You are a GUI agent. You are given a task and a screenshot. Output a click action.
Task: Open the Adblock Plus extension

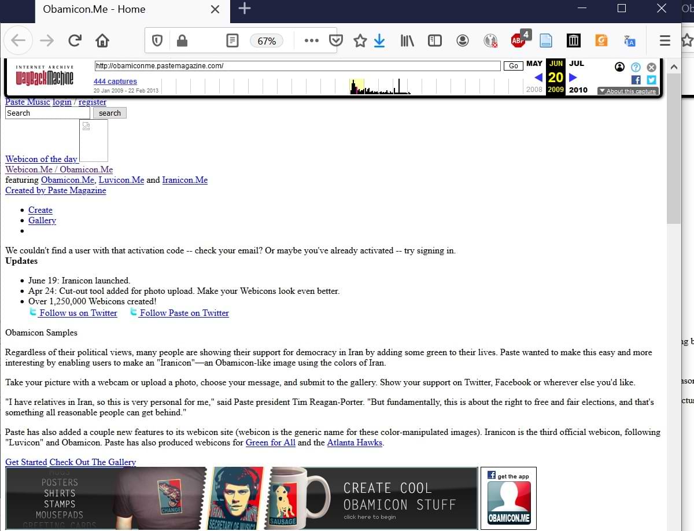(x=518, y=40)
